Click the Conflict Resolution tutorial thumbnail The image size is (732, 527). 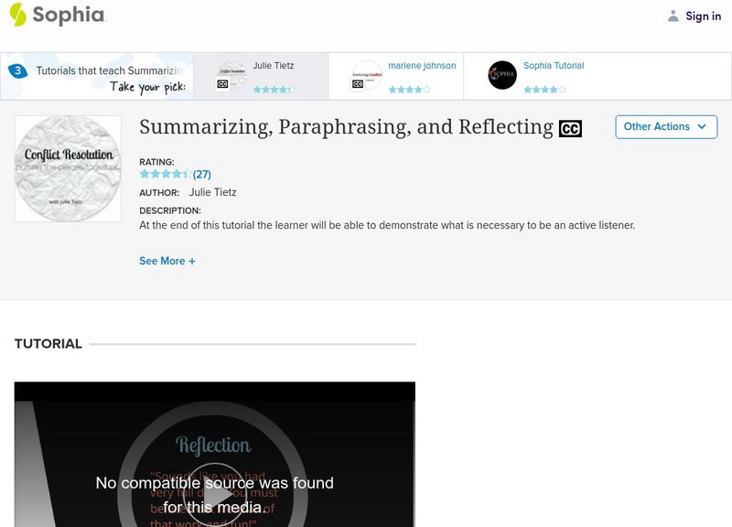coord(68,168)
